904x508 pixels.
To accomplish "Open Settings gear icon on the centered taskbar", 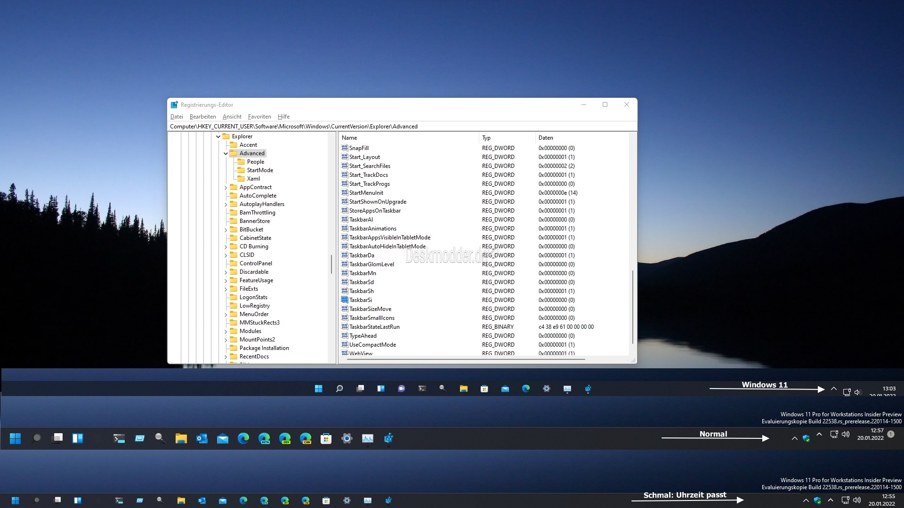I will [x=546, y=389].
